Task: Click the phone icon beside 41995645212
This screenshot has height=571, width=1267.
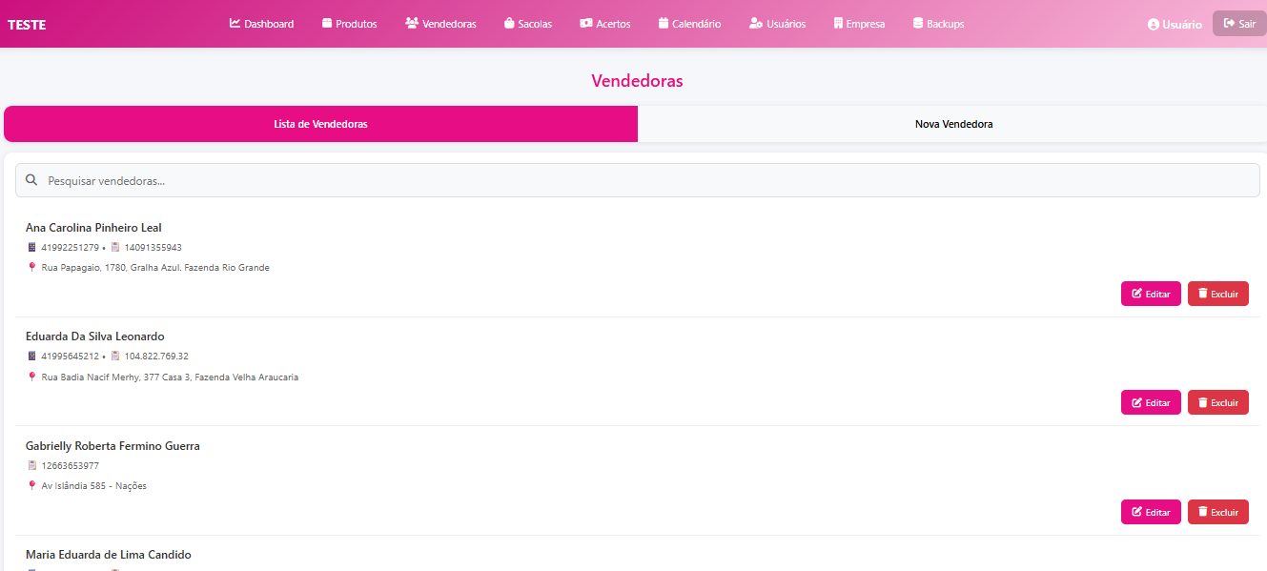Action: (31, 356)
